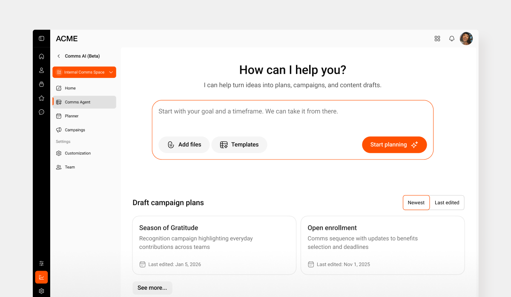Collapse the sidebar using the panel toggle icon
511x297 pixels.
[41, 38]
